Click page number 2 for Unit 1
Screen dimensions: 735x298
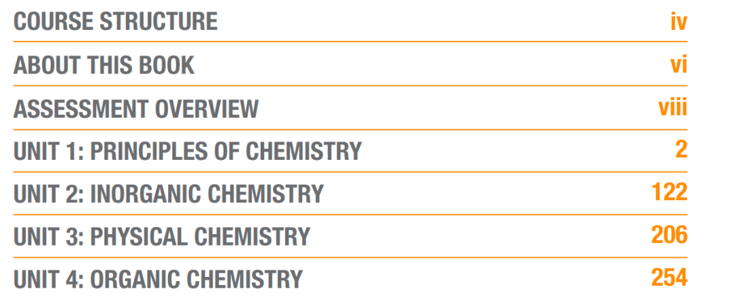681,150
